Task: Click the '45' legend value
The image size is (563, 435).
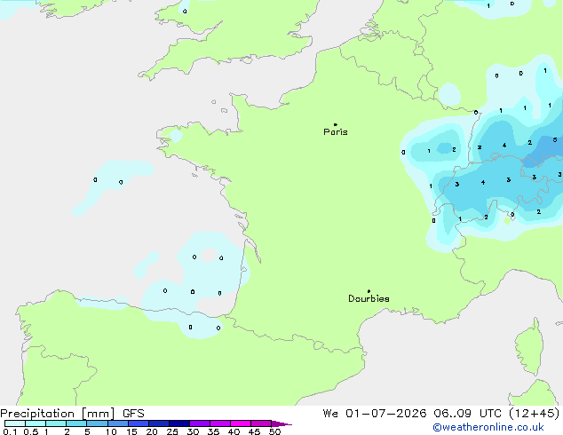Action: [x=254, y=431]
